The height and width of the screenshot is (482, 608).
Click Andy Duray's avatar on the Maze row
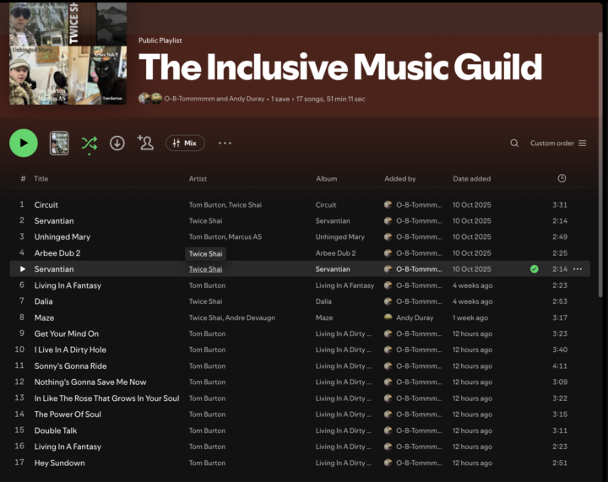coord(388,317)
